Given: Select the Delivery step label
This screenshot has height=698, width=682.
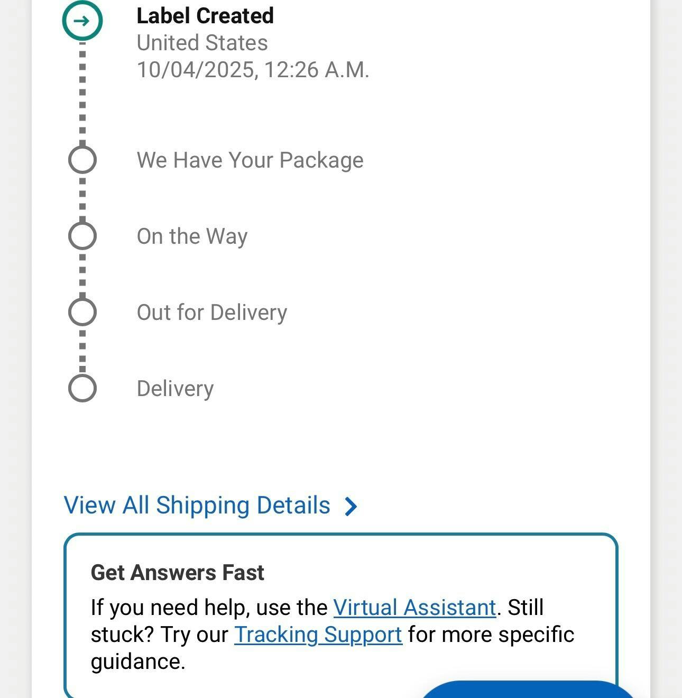Looking at the screenshot, I should (x=175, y=389).
